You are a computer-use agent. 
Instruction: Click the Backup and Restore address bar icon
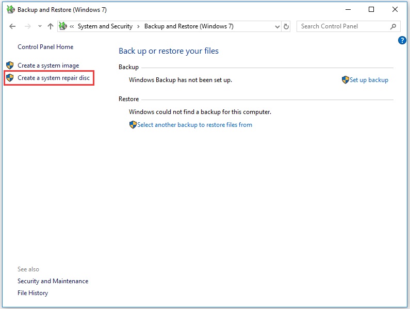(x=63, y=26)
